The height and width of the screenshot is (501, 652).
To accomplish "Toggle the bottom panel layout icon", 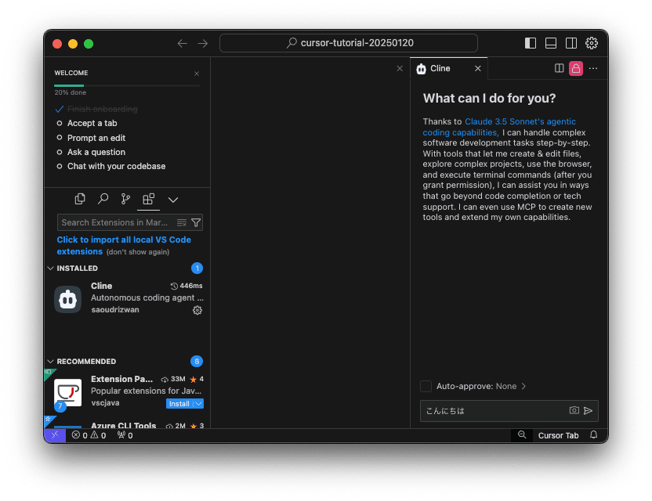I will point(551,43).
